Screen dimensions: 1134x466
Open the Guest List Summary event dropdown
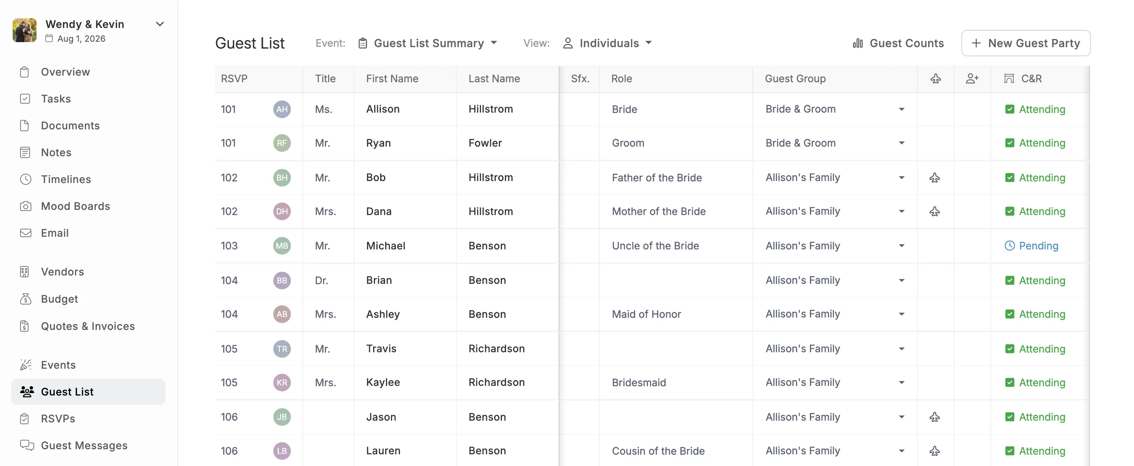[x=428, y=43]
